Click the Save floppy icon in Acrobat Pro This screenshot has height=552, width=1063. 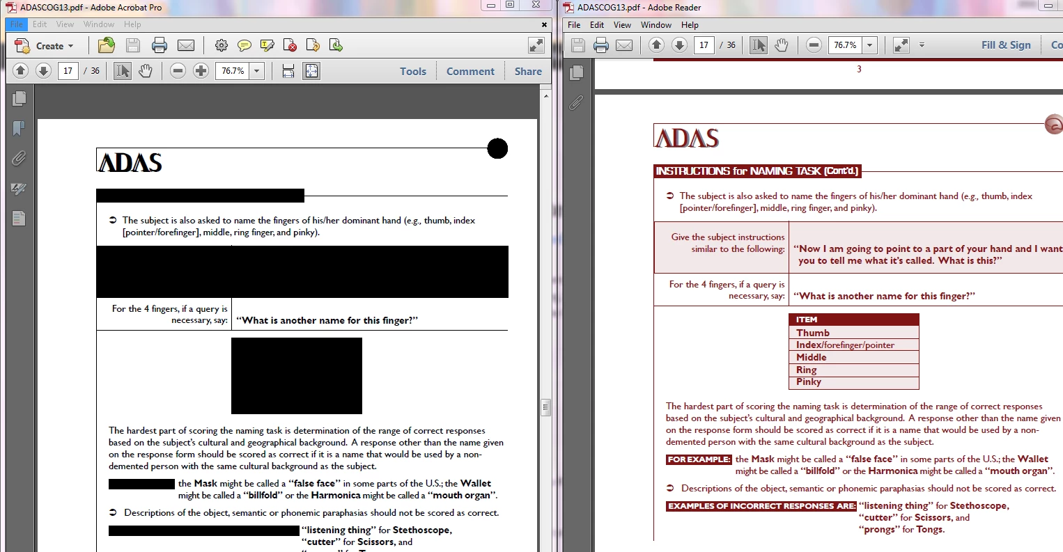pyautogui.click(x=133, y=46)
